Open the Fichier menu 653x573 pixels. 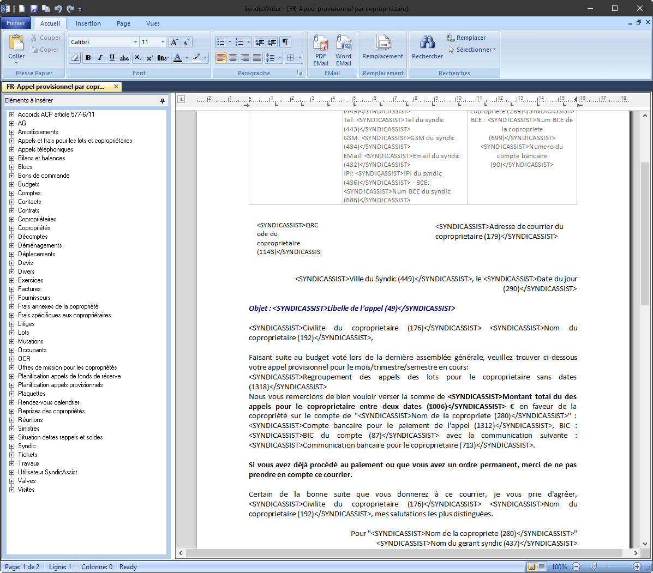[x=16, y=23]
